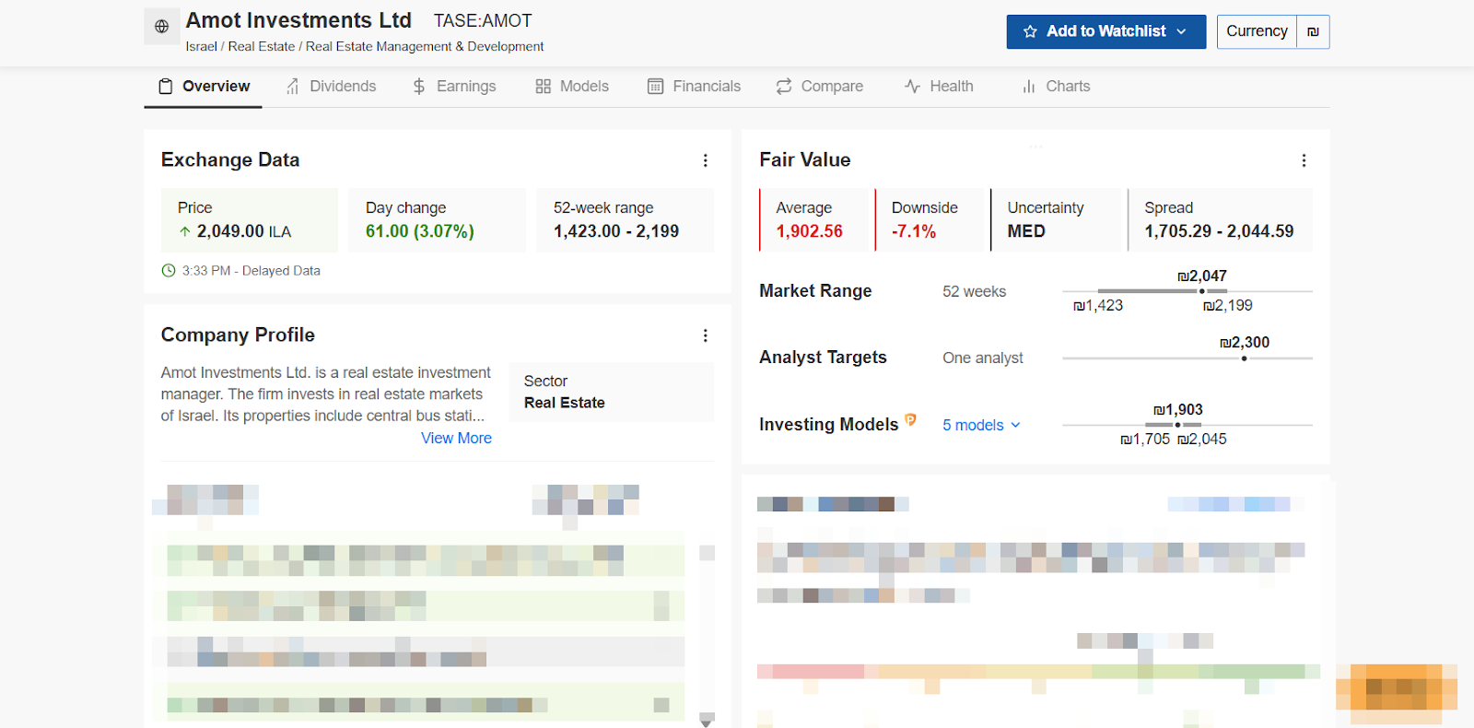Image resolution: width=1474 pixels, height=728 pixels.
Task: Open the Compare tab
Action: coord(819,86)
